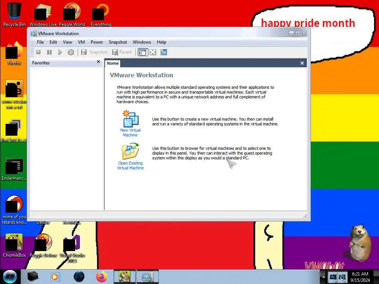Switch to VMware Workstation taskbar button
Image resolution: width=379 pixels, height=284 pixels.
click(148, 277)
